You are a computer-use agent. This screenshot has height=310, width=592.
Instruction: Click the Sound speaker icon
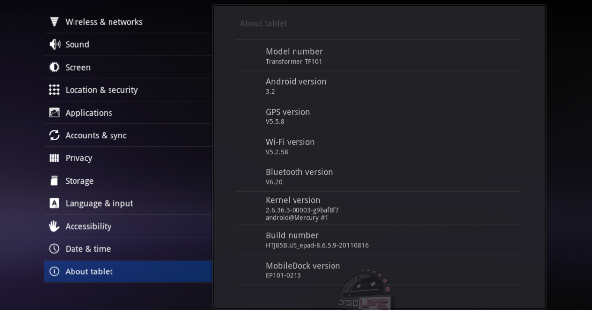(54, 44)
